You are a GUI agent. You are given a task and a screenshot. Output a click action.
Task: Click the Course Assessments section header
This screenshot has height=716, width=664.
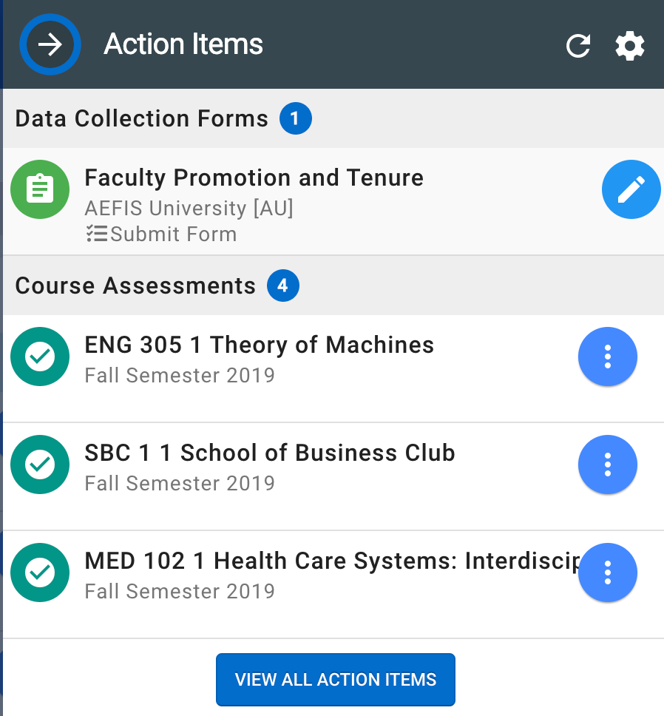135,286
